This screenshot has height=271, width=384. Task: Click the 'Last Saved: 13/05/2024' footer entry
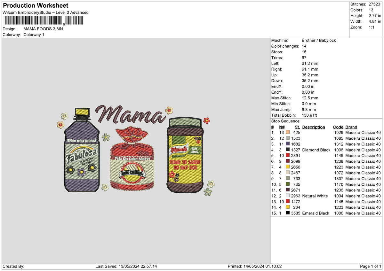coord(126,266)
